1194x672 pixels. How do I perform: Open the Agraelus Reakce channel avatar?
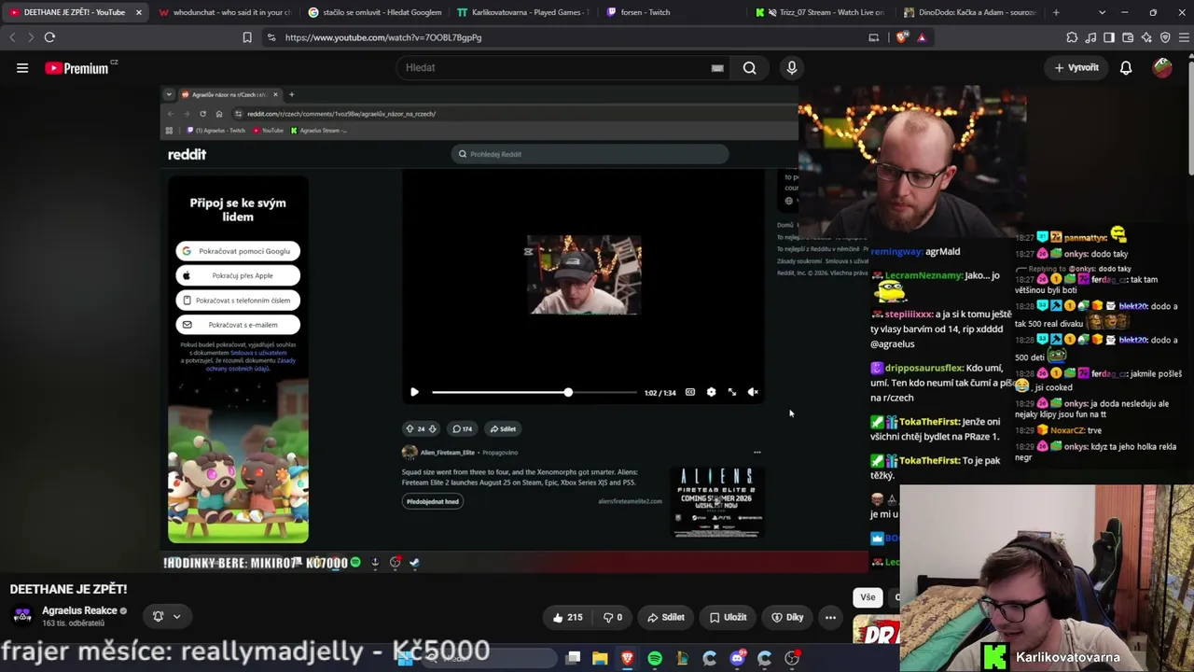point(22,616)
